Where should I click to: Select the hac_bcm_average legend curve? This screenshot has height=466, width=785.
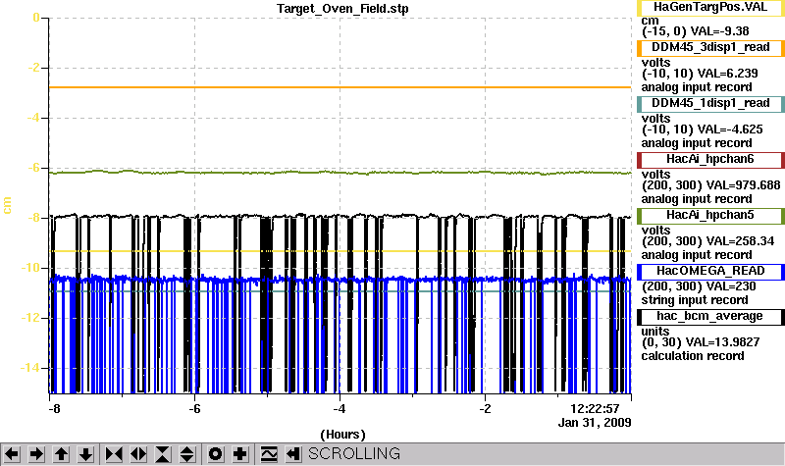(710, 317)
